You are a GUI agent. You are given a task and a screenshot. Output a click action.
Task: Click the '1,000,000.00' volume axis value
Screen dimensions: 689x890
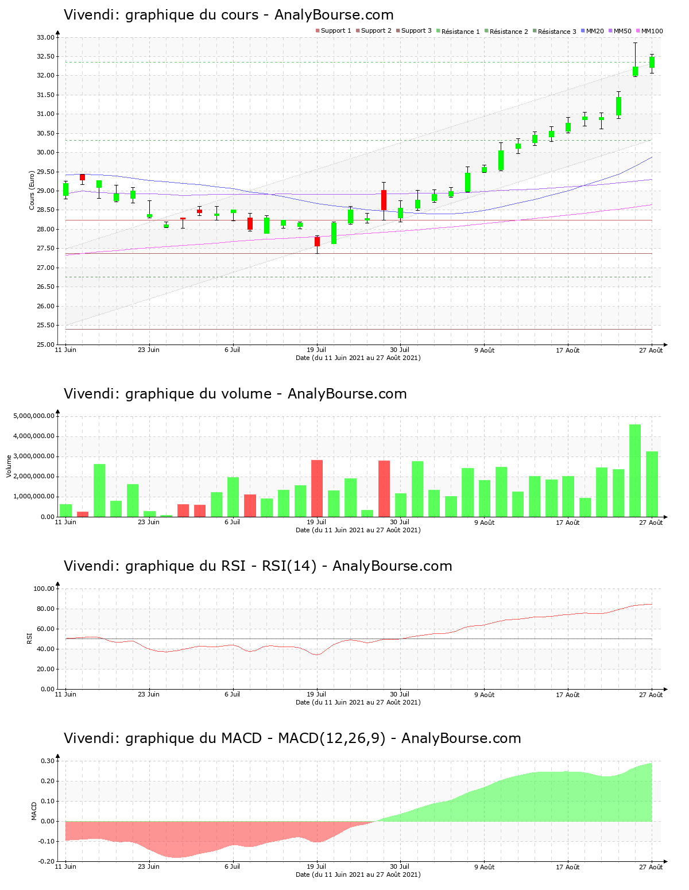coord(34,497)
